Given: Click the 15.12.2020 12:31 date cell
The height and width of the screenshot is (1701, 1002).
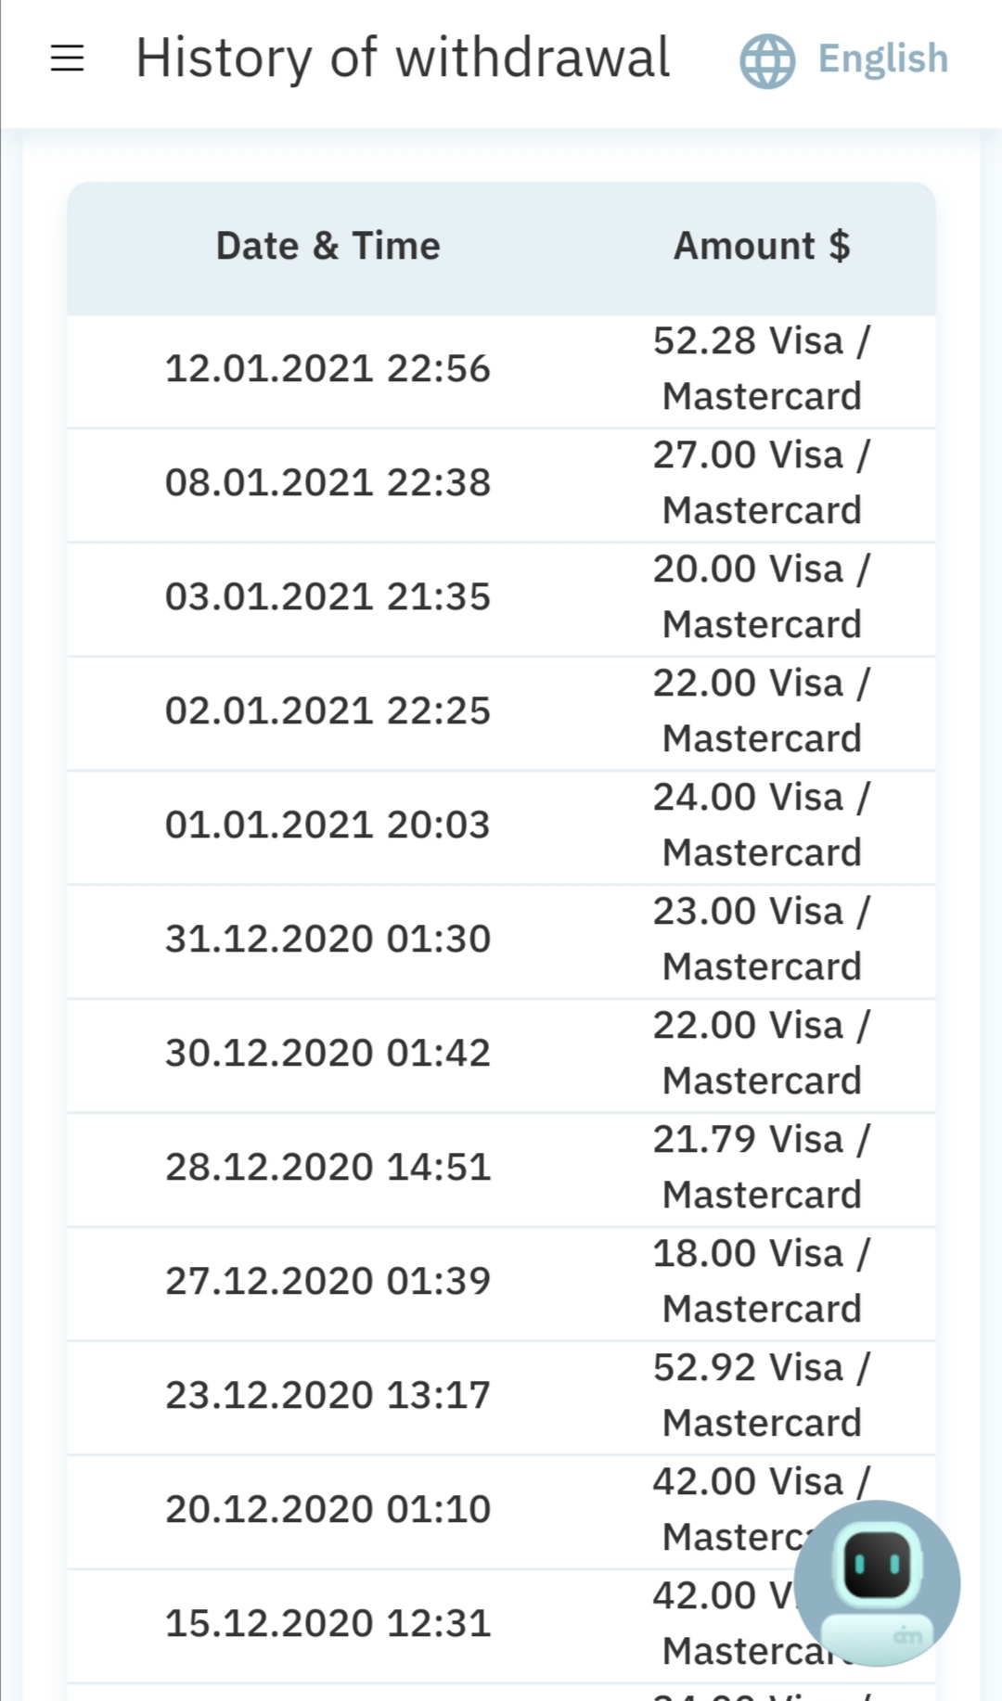Looking at the screenshot, I should (328, 1624).
